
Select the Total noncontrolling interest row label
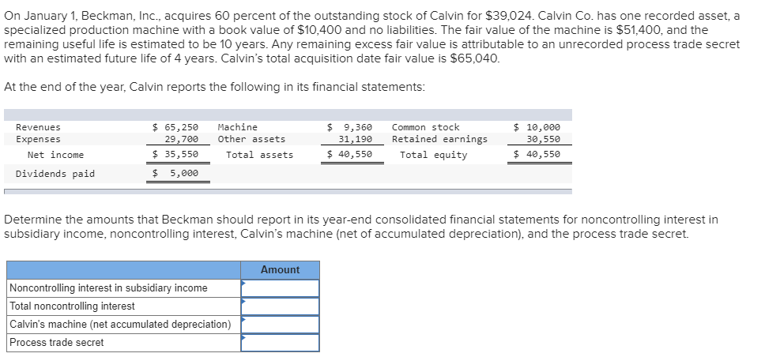72,306
